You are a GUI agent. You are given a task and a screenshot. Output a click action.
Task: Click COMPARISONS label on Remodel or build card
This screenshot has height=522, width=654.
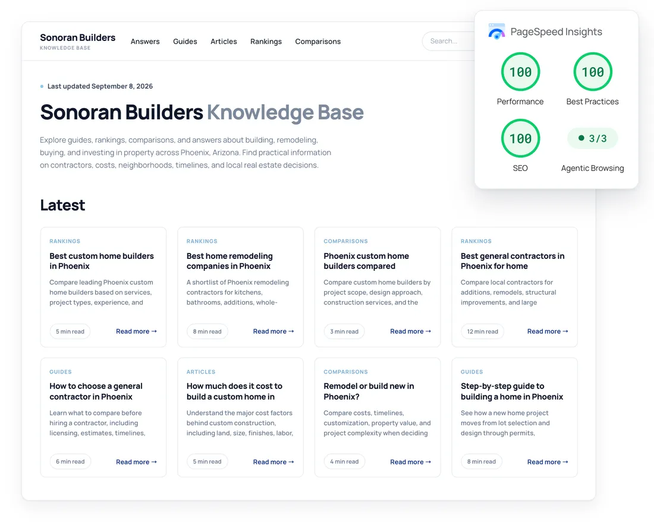click(346, 372)
